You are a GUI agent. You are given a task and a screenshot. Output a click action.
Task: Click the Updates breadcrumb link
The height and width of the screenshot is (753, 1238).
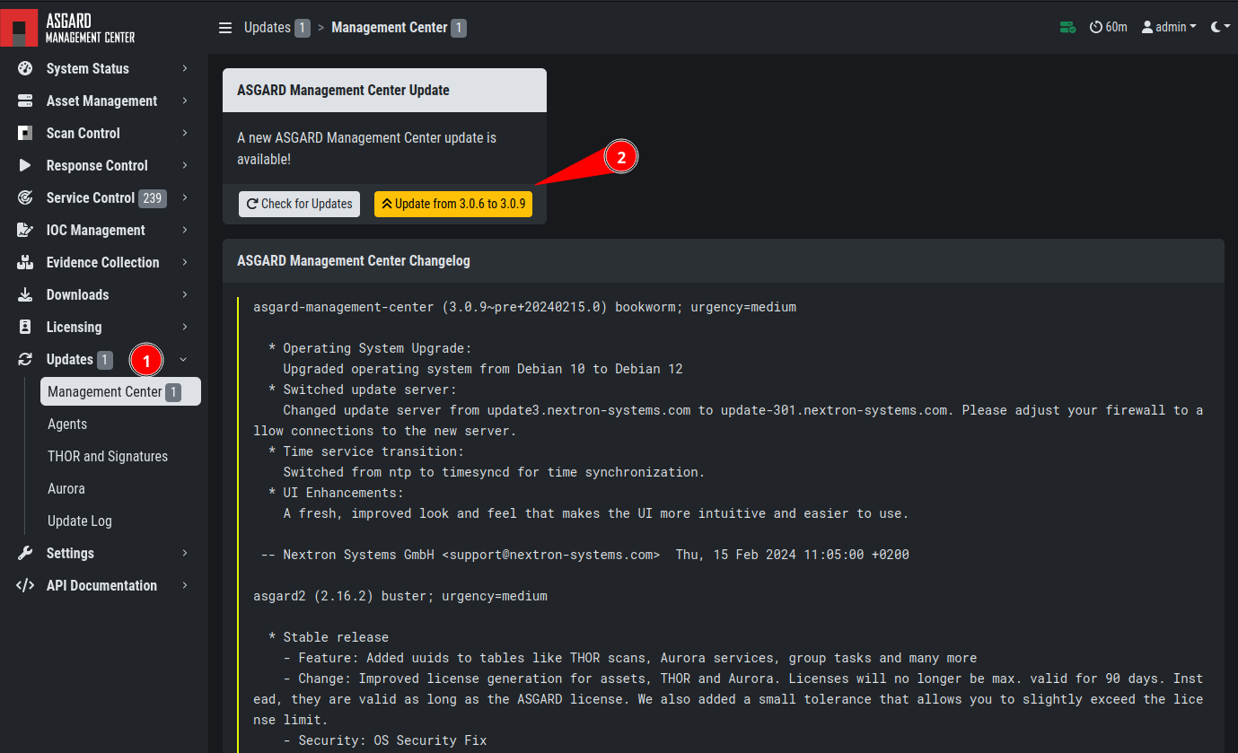point(268,28)
